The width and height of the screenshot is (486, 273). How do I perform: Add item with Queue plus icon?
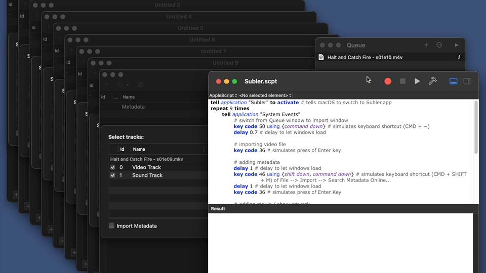pos(426,45)
